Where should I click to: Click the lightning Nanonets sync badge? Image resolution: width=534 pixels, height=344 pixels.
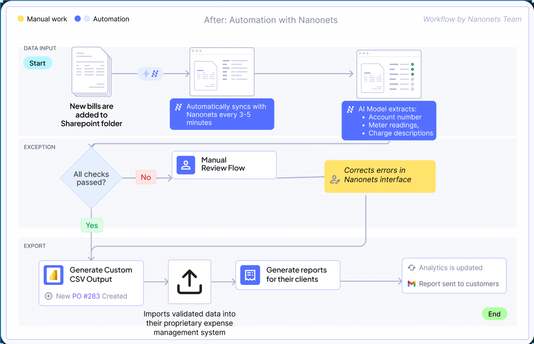tap(150, 74)
